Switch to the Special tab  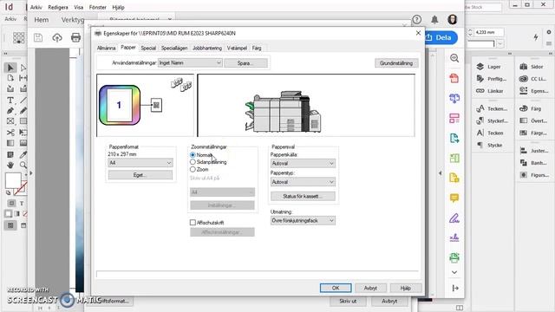pos(148,49)
